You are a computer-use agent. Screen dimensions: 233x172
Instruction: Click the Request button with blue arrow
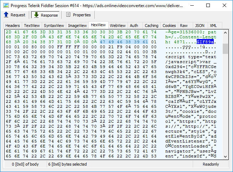15,15
